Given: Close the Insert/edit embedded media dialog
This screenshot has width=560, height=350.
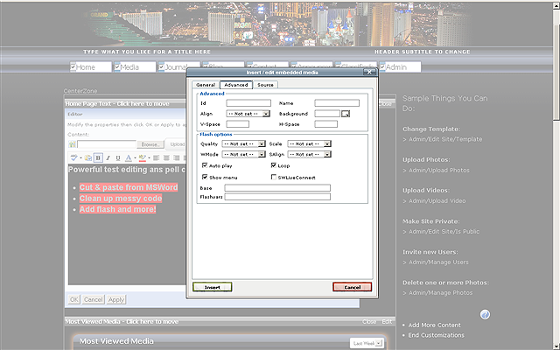Looking at the screenshot, I should coord(370,73).
